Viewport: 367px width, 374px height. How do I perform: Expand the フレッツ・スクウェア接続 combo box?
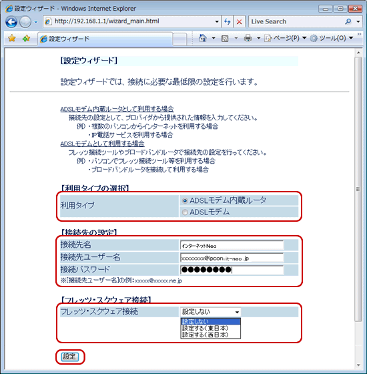[x=210, y=312]
